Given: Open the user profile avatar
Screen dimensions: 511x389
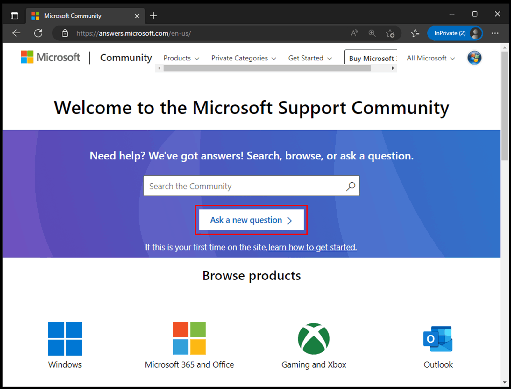Looking at the screenshot, I should [474, 58].
